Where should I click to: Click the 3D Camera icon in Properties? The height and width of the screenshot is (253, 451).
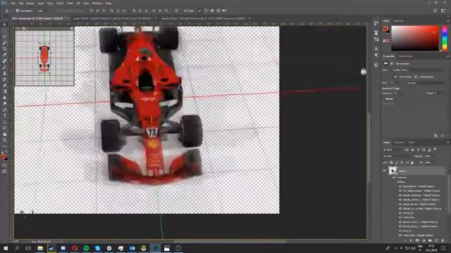385,63
